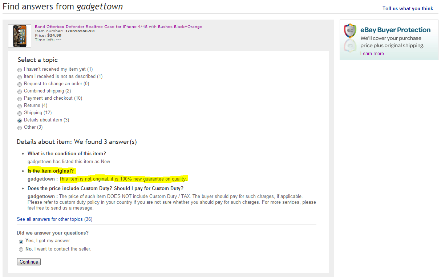441x277 pixels.
Task: Open "See all answers for other topics (36)"
Action: (x=54, y=219)
